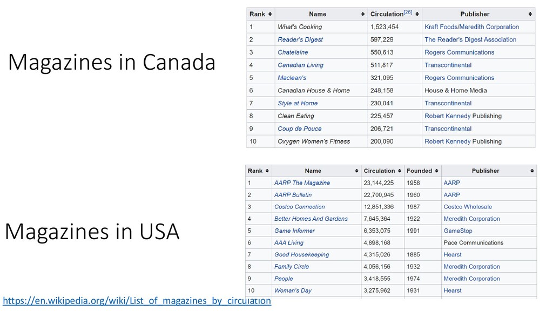Sort Canada table by Name arrows
Image resolution: width=553 pixels, height=311 pixels.
click(362, 14)
